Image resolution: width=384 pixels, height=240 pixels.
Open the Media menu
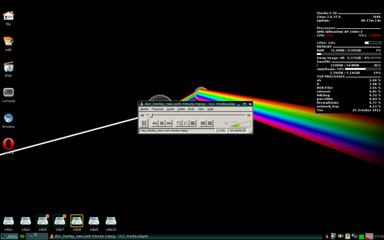pos(144,109)
